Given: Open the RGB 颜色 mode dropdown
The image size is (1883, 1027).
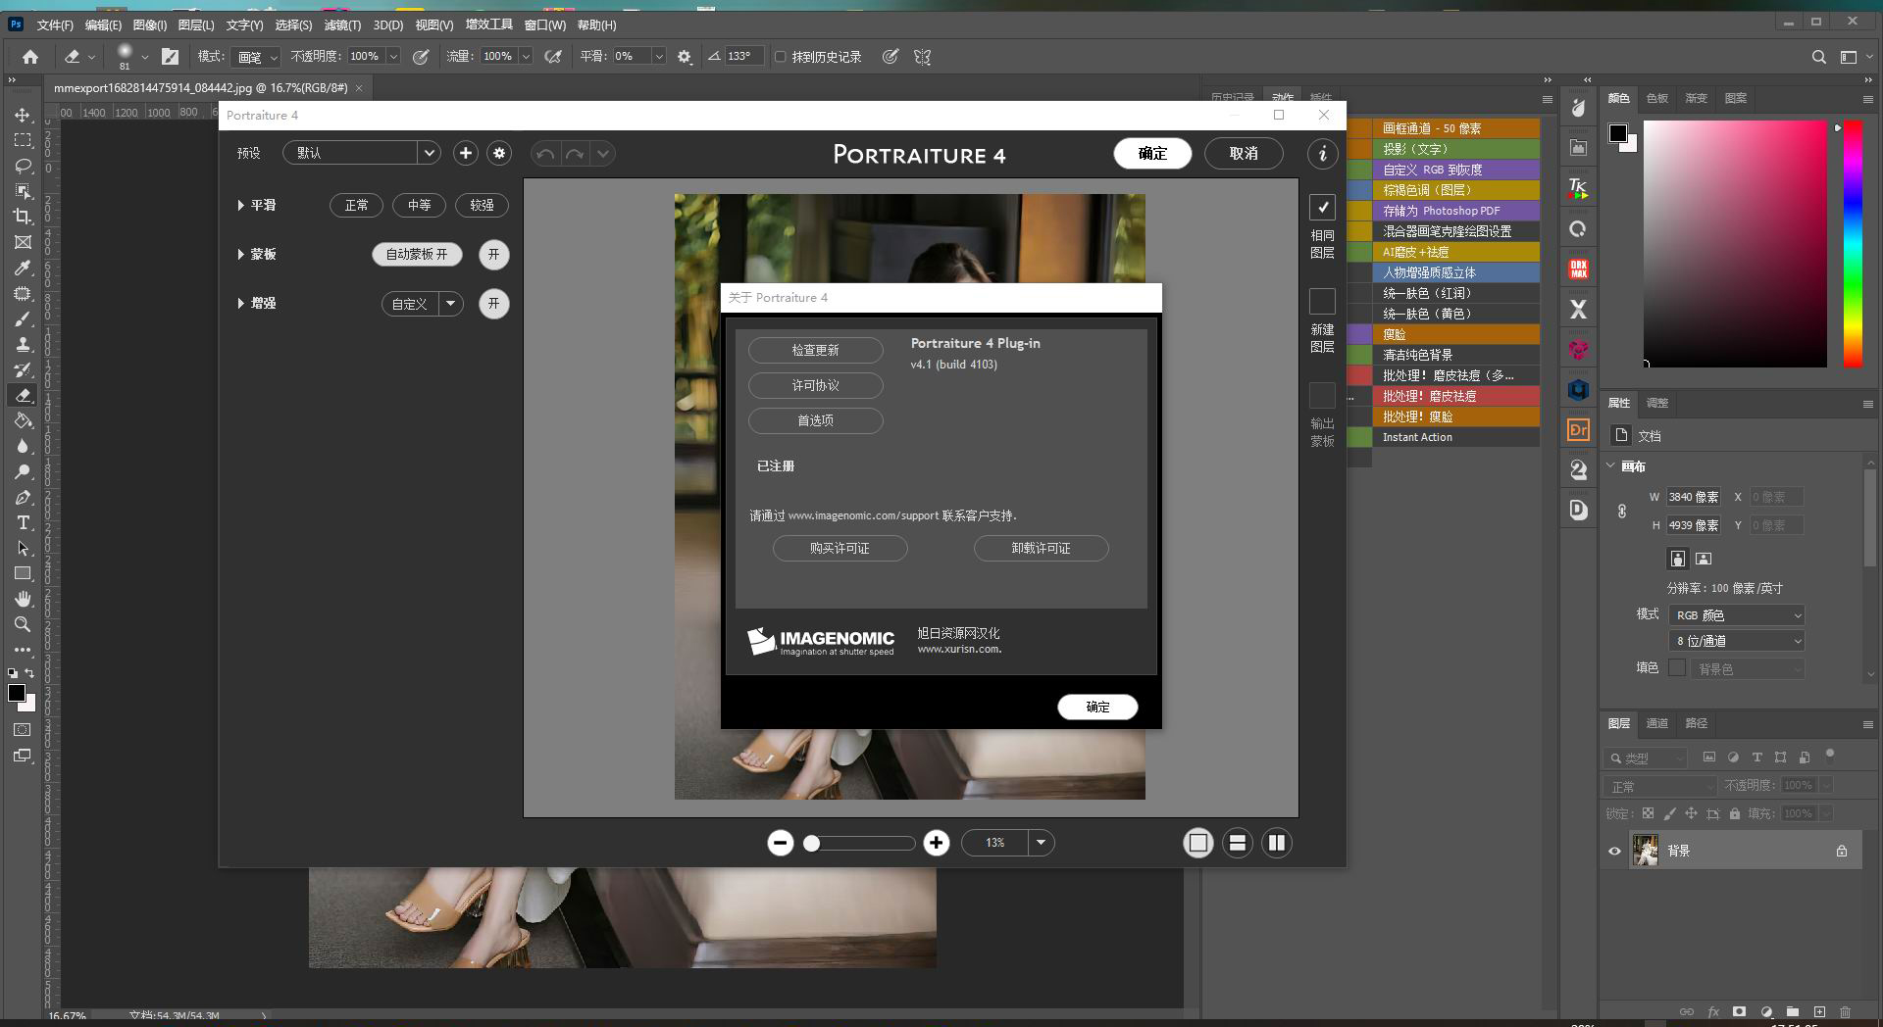Looking at the screenshot, I should pyautogui.click(x=1737, y=615).
